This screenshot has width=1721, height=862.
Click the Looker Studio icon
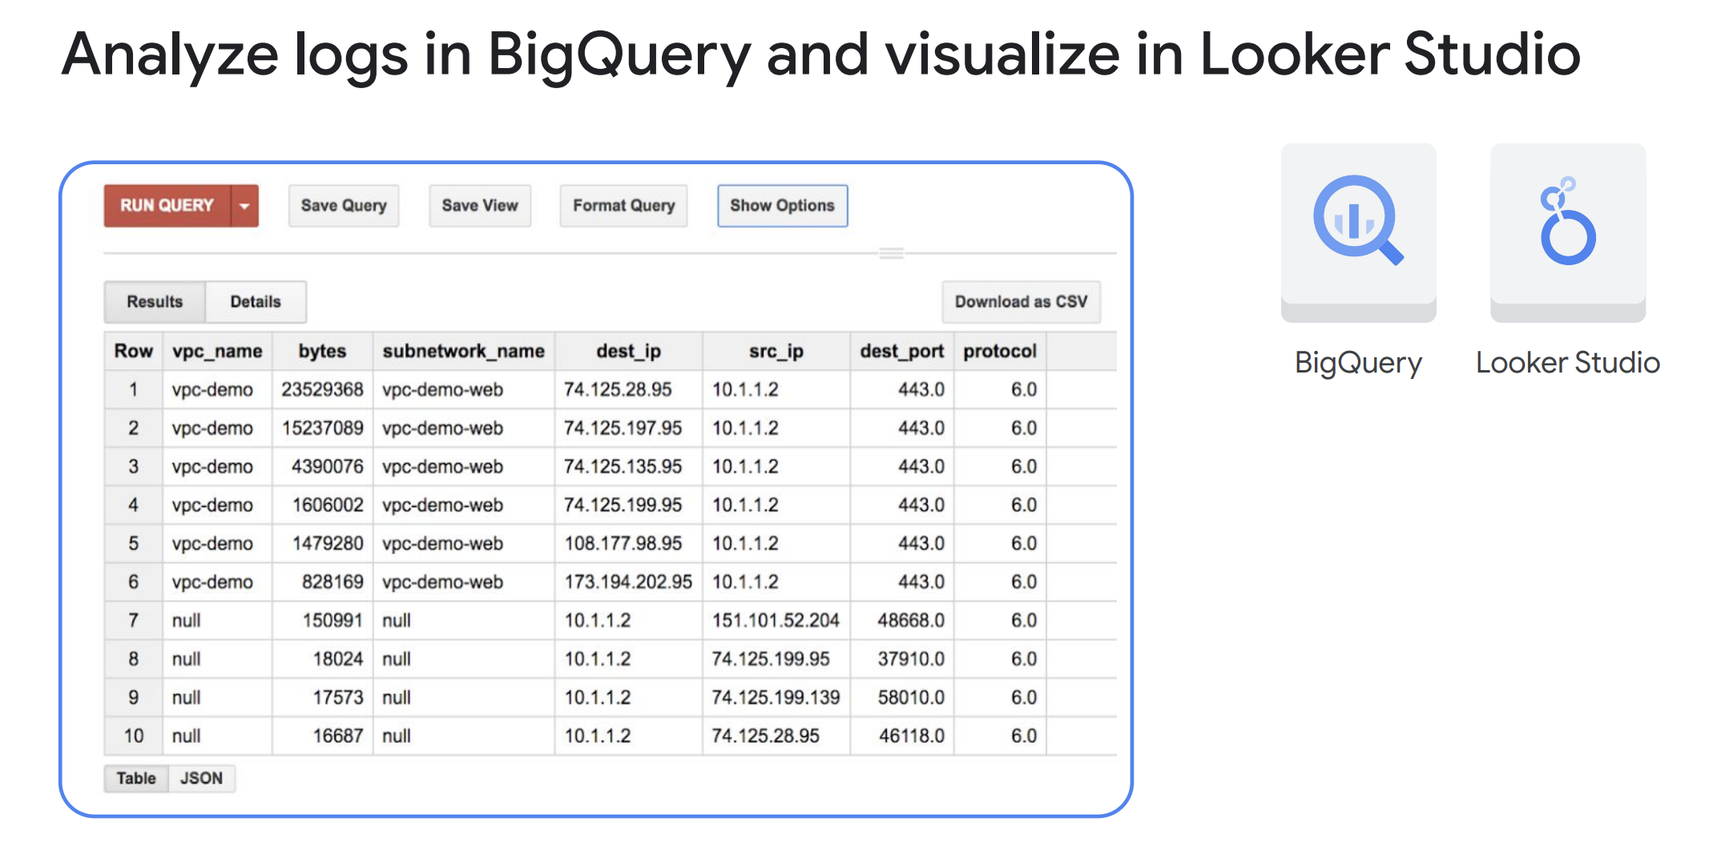click(1567, 221)
